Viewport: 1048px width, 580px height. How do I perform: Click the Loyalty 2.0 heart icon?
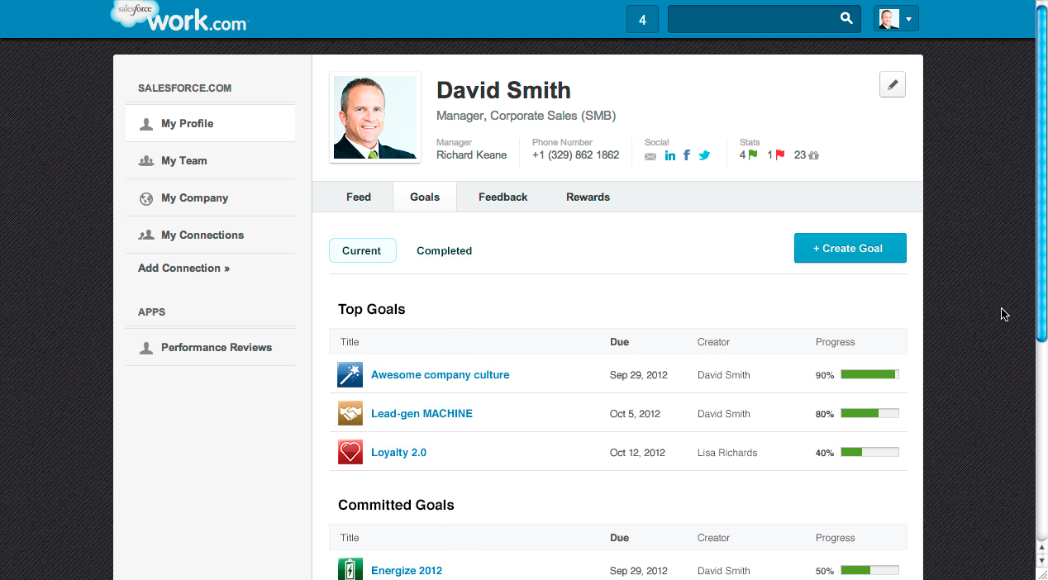(350, 453)
